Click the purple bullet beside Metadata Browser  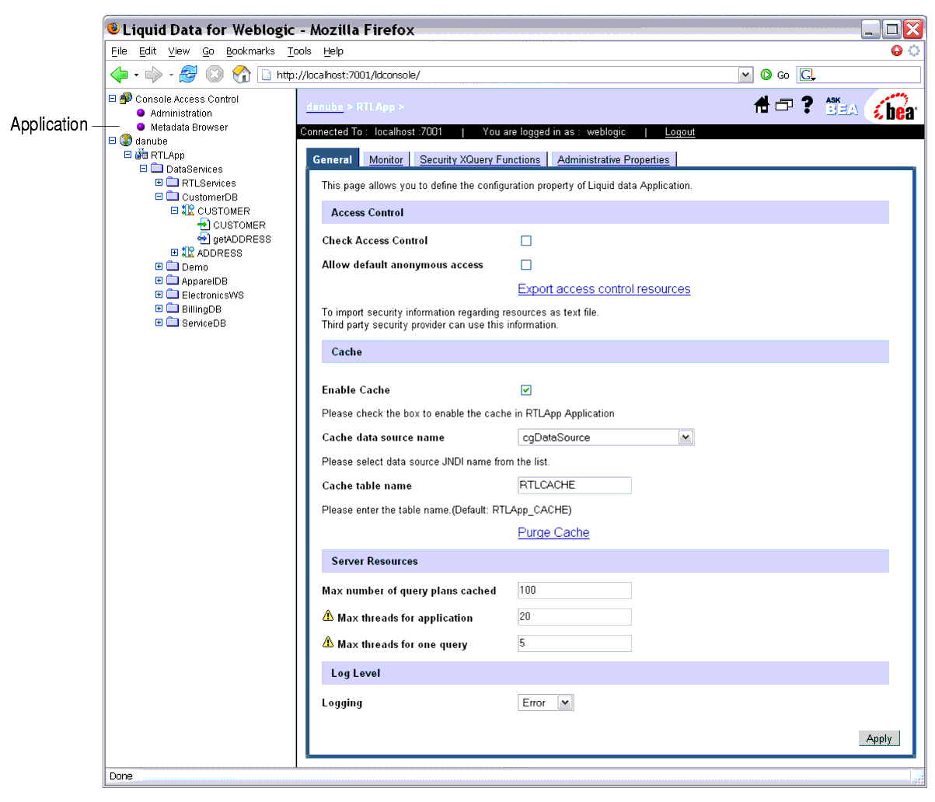pos(141,127)
